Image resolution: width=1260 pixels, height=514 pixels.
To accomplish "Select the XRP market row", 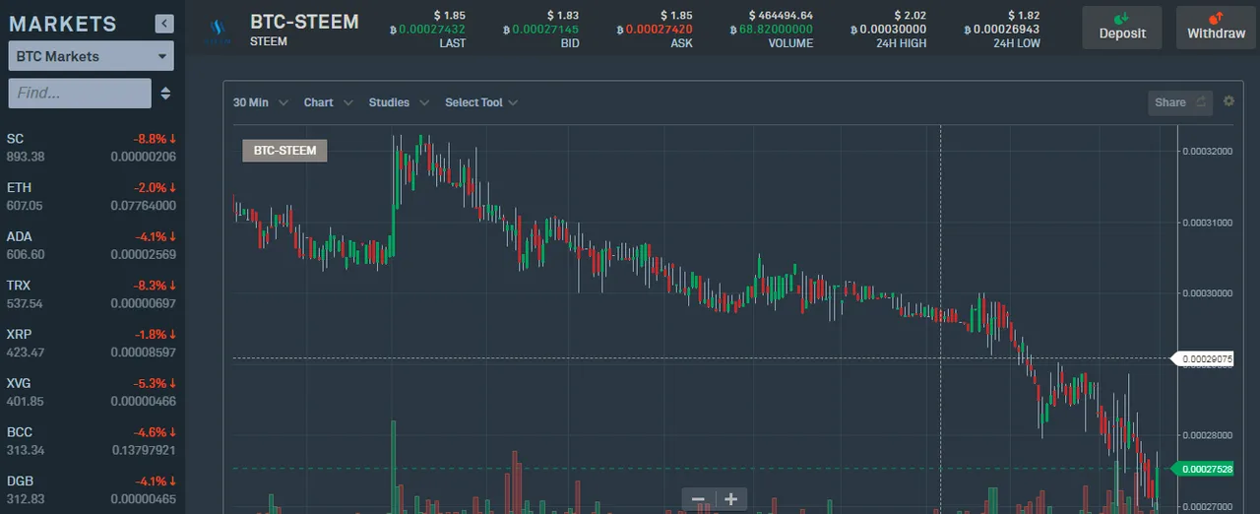I will click(x=92, y=343).
